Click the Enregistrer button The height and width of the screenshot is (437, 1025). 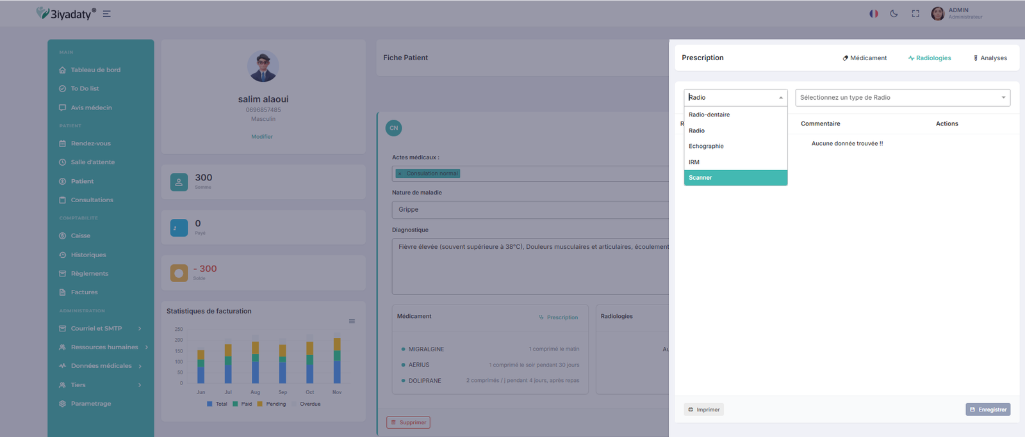987,409
